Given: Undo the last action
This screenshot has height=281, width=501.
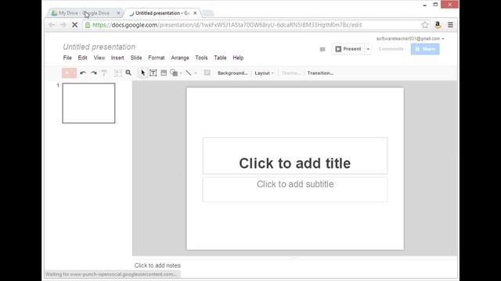Looking at the screenshot, I should [83, 73].
